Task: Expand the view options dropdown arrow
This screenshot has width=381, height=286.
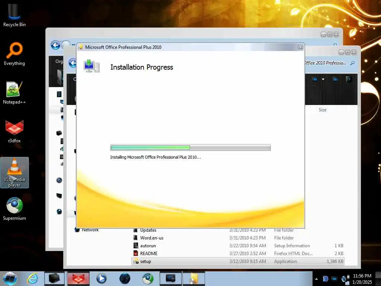Action: [323, 79]
